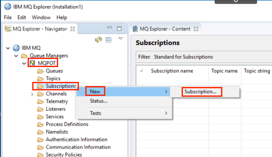Select the Topics tree item
Image resolution: width=272 pixels, height=157 pixels.
[x=53, y=78]
